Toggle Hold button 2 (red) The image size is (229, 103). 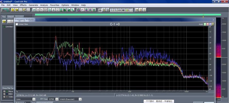pos(208,24)
